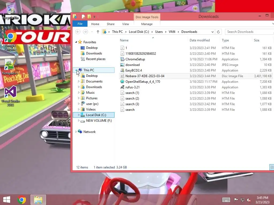274x205 pixels.
Task: Click the network tray icon
Action: point(242,200)
